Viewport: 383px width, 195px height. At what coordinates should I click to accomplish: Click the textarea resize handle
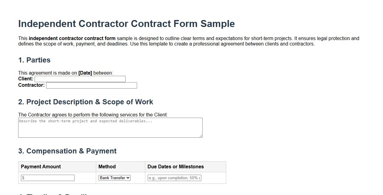[201, 136]
